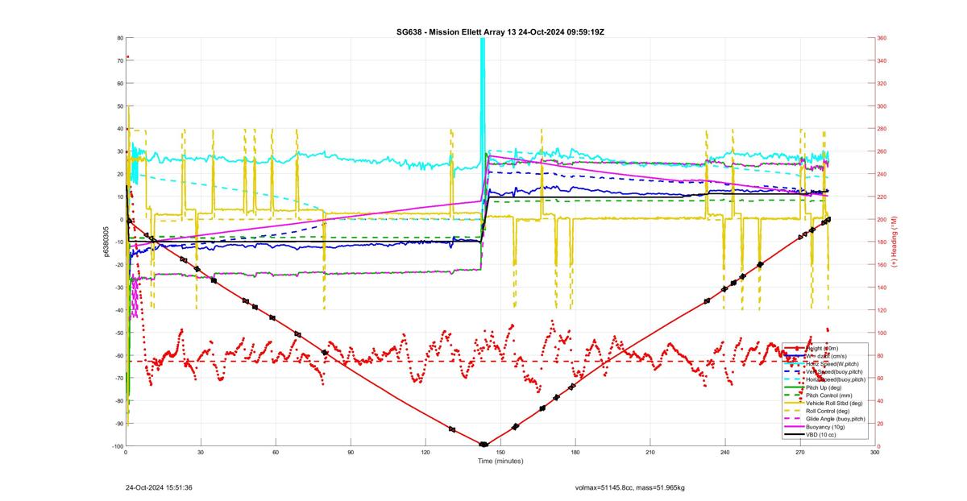
Task: Click the red line sample beside the first legend entry
Action: point(794,349)
